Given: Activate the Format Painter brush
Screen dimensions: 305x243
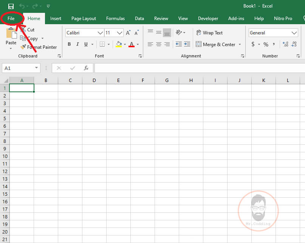Looking at the screenshot, I should pos(23,47).
